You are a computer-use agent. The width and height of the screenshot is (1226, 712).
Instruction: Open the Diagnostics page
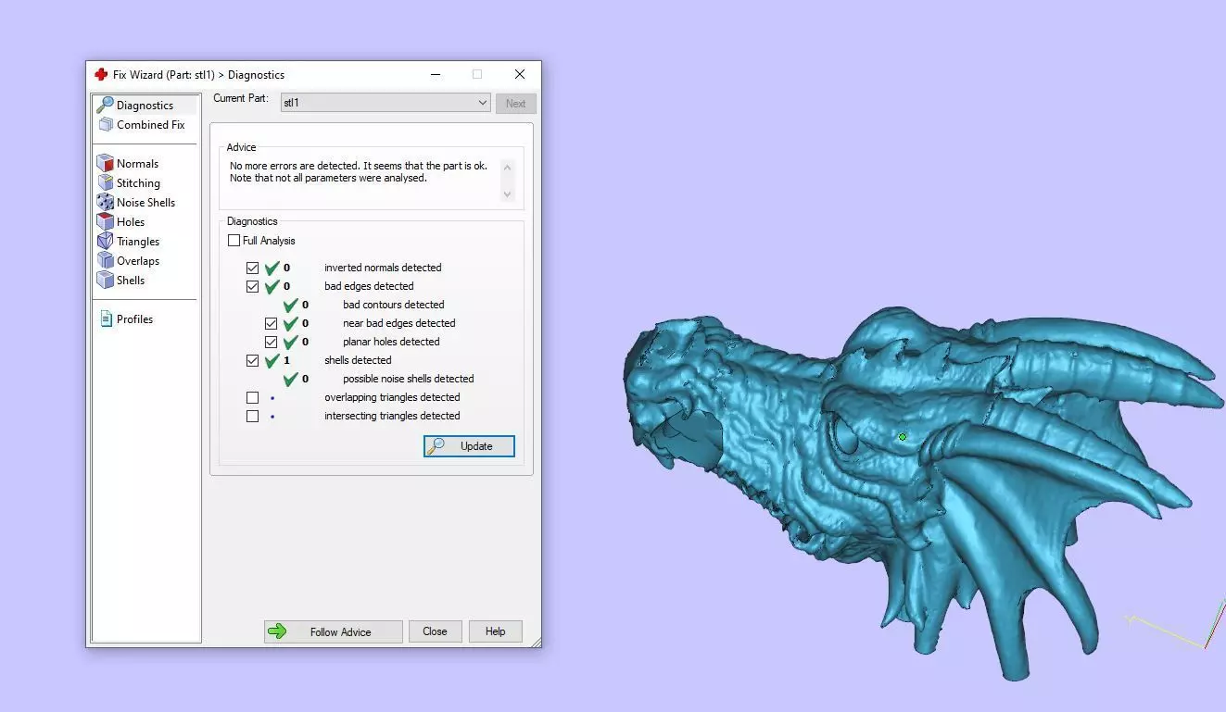point(145,105)
